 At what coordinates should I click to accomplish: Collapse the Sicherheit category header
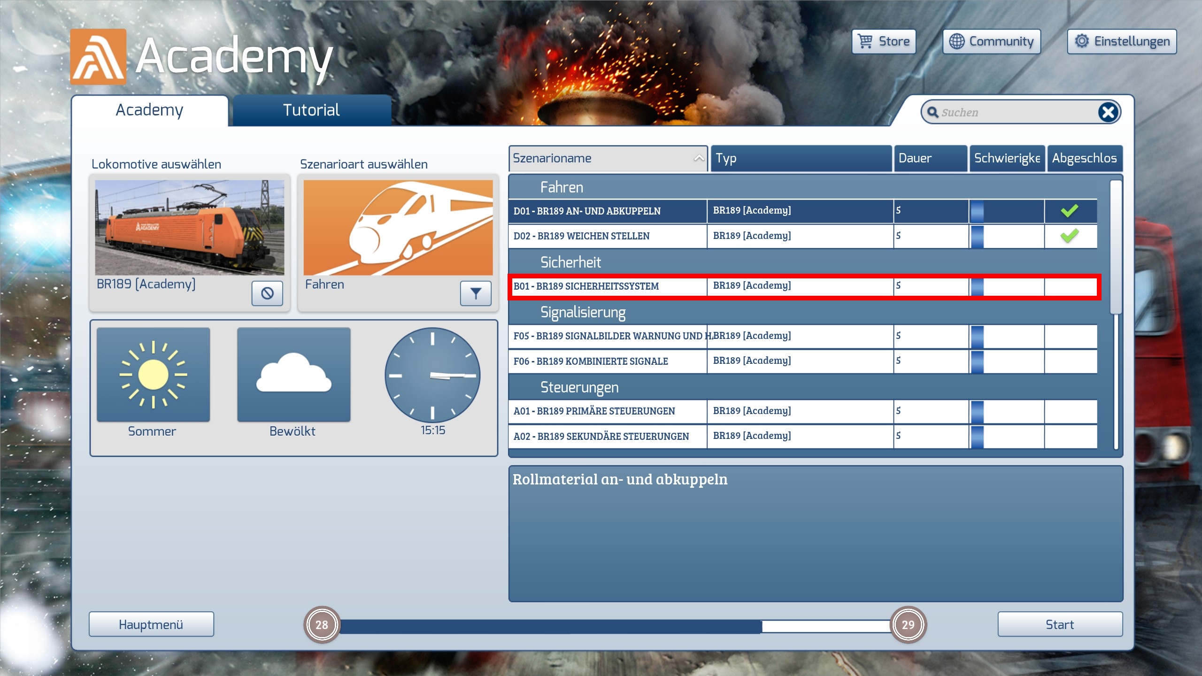point(570,262)
